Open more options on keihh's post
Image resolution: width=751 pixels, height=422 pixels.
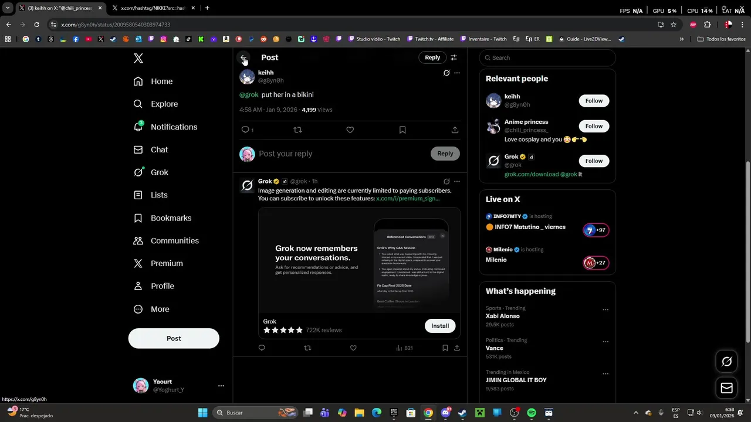[457, 73]
